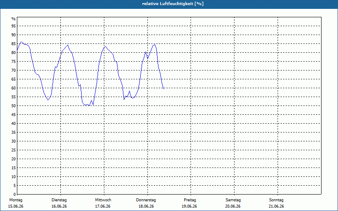Click the y-axis value '95'
This screenshot has width=338, height=211.
(x=14, y=26)
